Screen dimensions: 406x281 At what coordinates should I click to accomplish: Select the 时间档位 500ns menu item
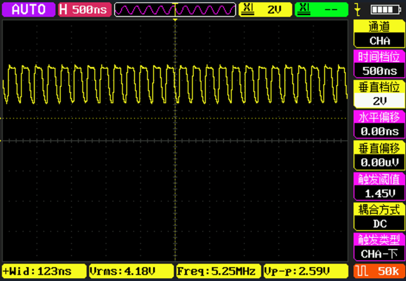point(379,64)
